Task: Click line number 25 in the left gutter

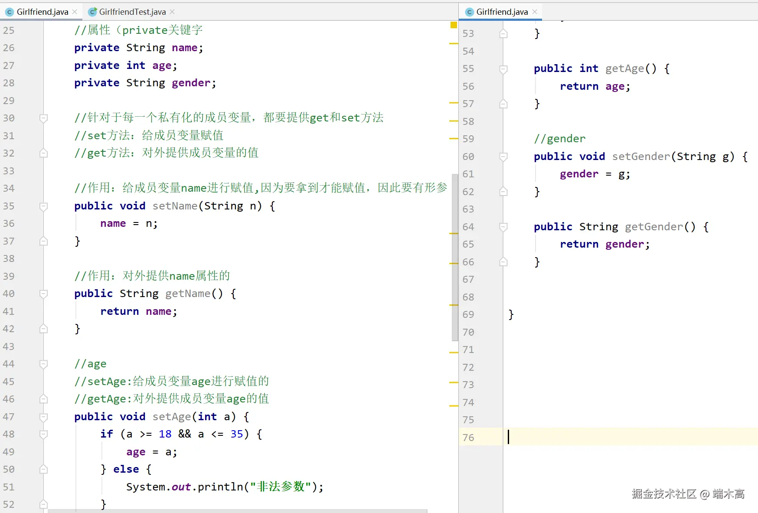Action: 9,30
